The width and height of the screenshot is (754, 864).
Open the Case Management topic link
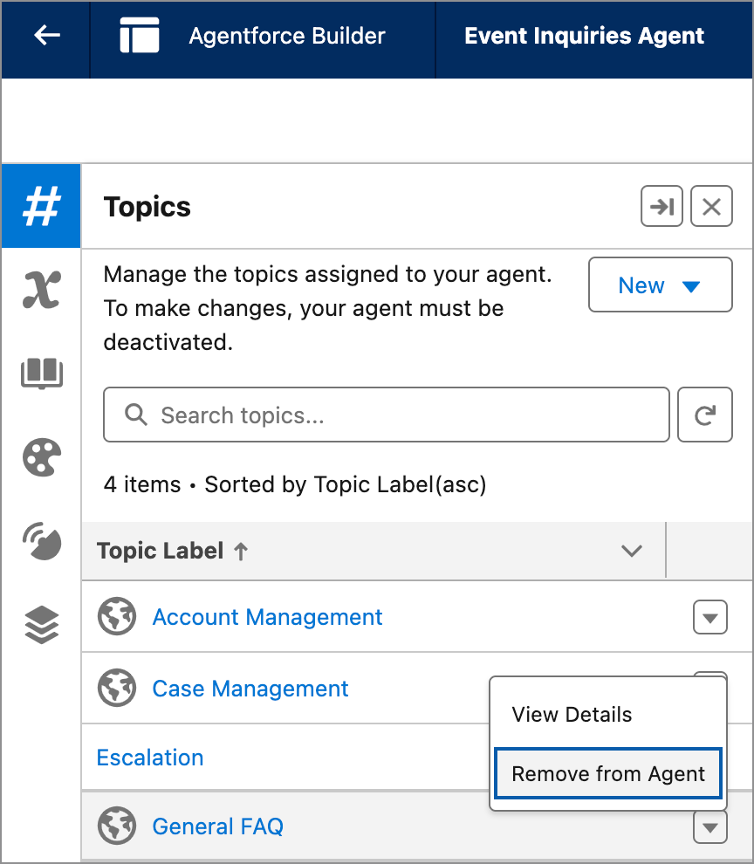point(250,689)
